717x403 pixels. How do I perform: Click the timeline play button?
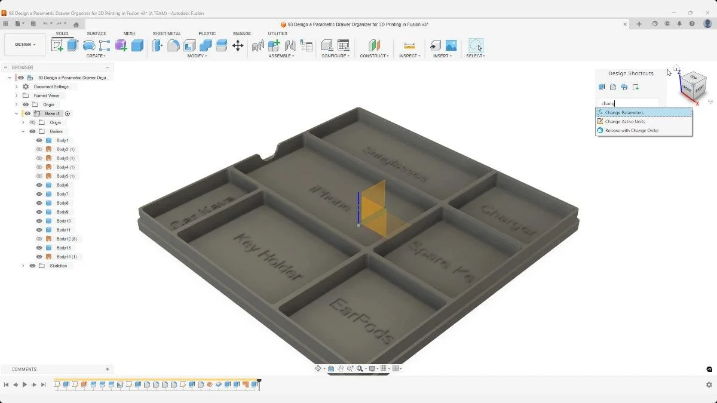24,385
